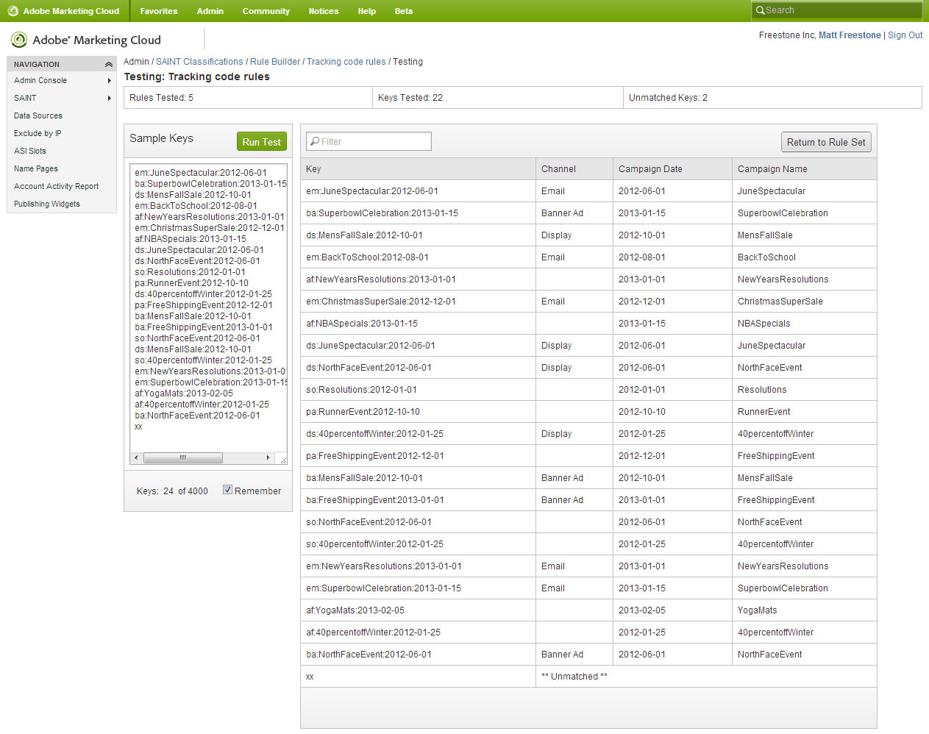The image size is (929, 734).
Task: Click the Sample Keys scrollbar left arrow
Action: [136, 457]
